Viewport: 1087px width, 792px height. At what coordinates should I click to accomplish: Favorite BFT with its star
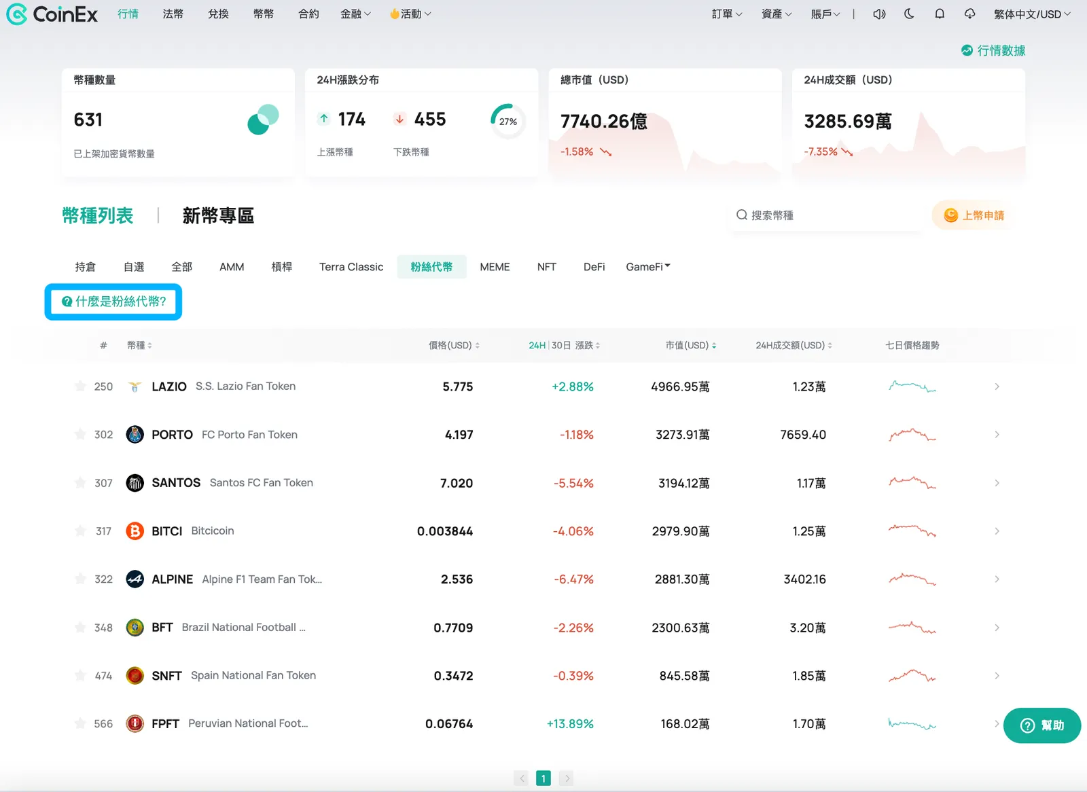pos(80,628)
